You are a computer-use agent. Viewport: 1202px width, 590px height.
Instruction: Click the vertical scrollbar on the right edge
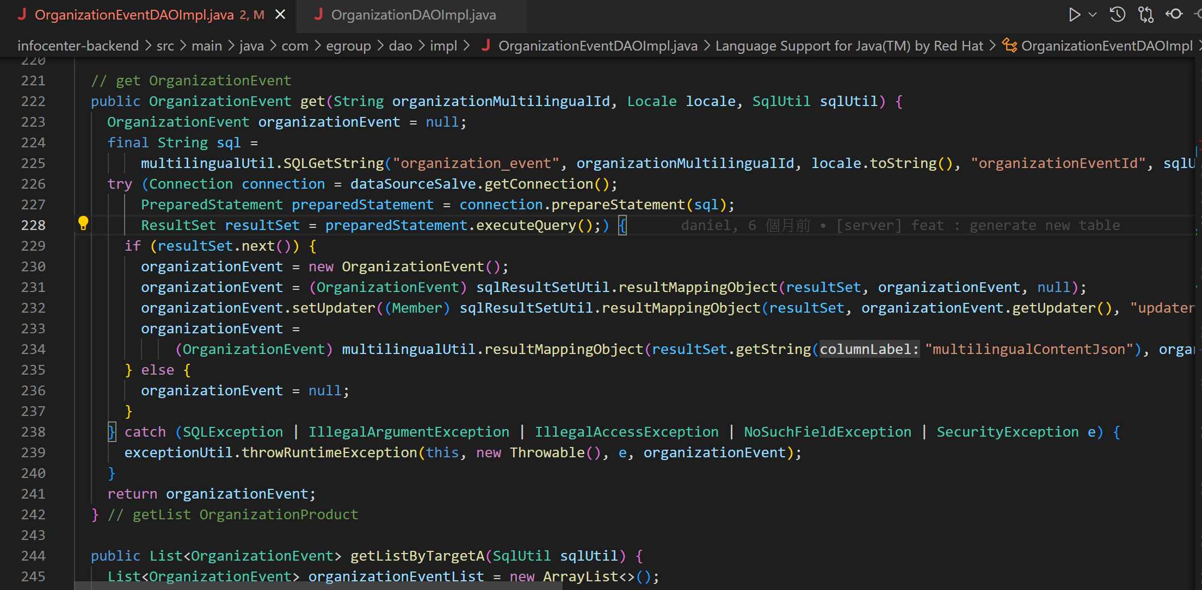point(1199,218)
